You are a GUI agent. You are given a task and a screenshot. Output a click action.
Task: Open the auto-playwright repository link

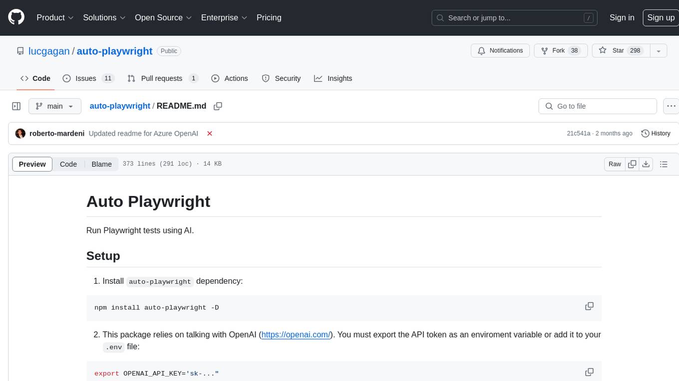click(114, 51)
